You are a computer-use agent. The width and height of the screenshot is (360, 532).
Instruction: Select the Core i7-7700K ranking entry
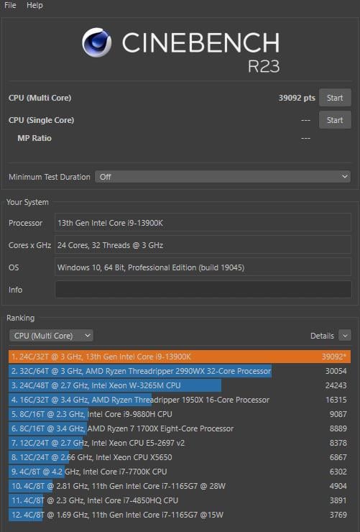coord(180,472)
